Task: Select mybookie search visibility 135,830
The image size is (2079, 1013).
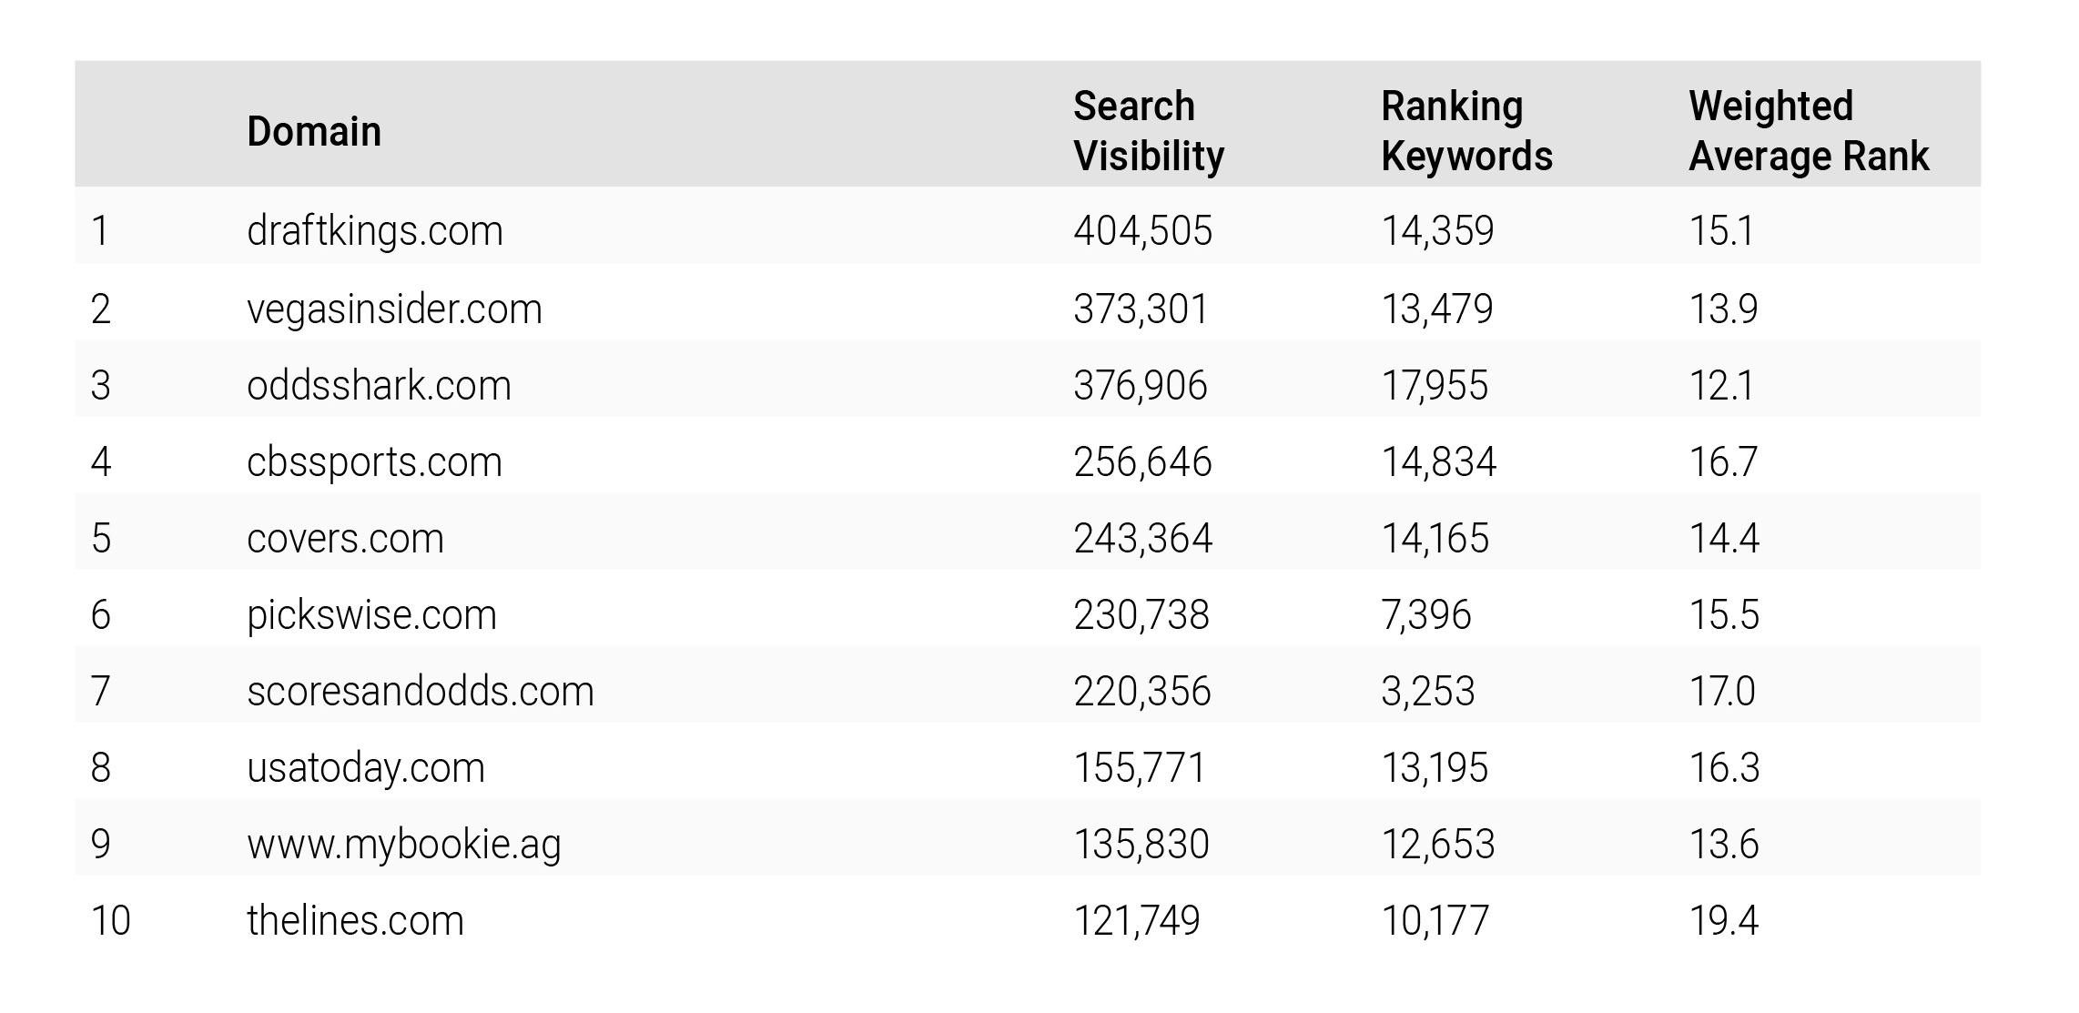Action: click(x=1141, y=844)
